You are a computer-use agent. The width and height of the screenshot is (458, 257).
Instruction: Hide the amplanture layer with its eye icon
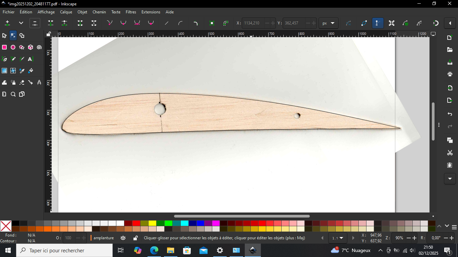click(123, 238)
